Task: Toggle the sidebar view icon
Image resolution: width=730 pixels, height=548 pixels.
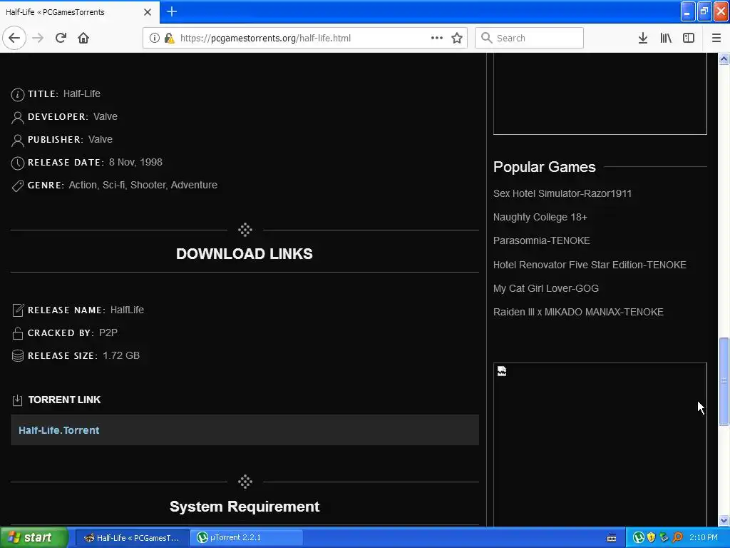Action: click(689, 38)
